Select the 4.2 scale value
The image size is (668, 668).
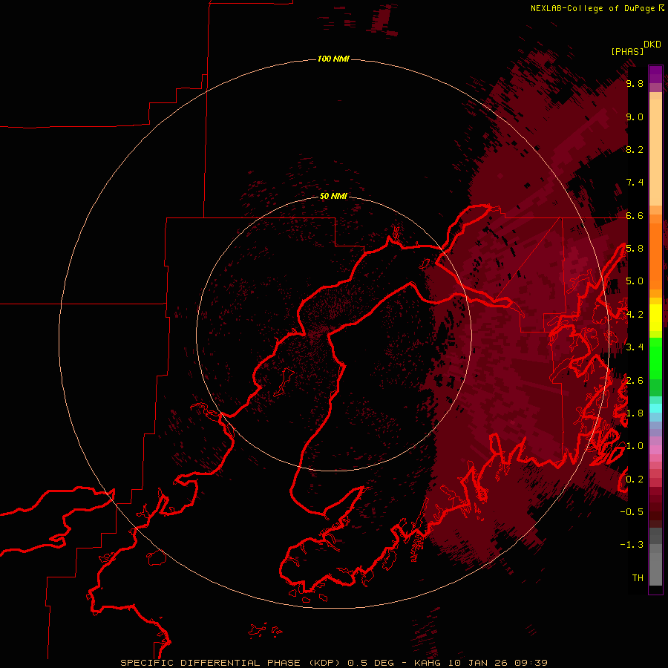pos(635,315)
